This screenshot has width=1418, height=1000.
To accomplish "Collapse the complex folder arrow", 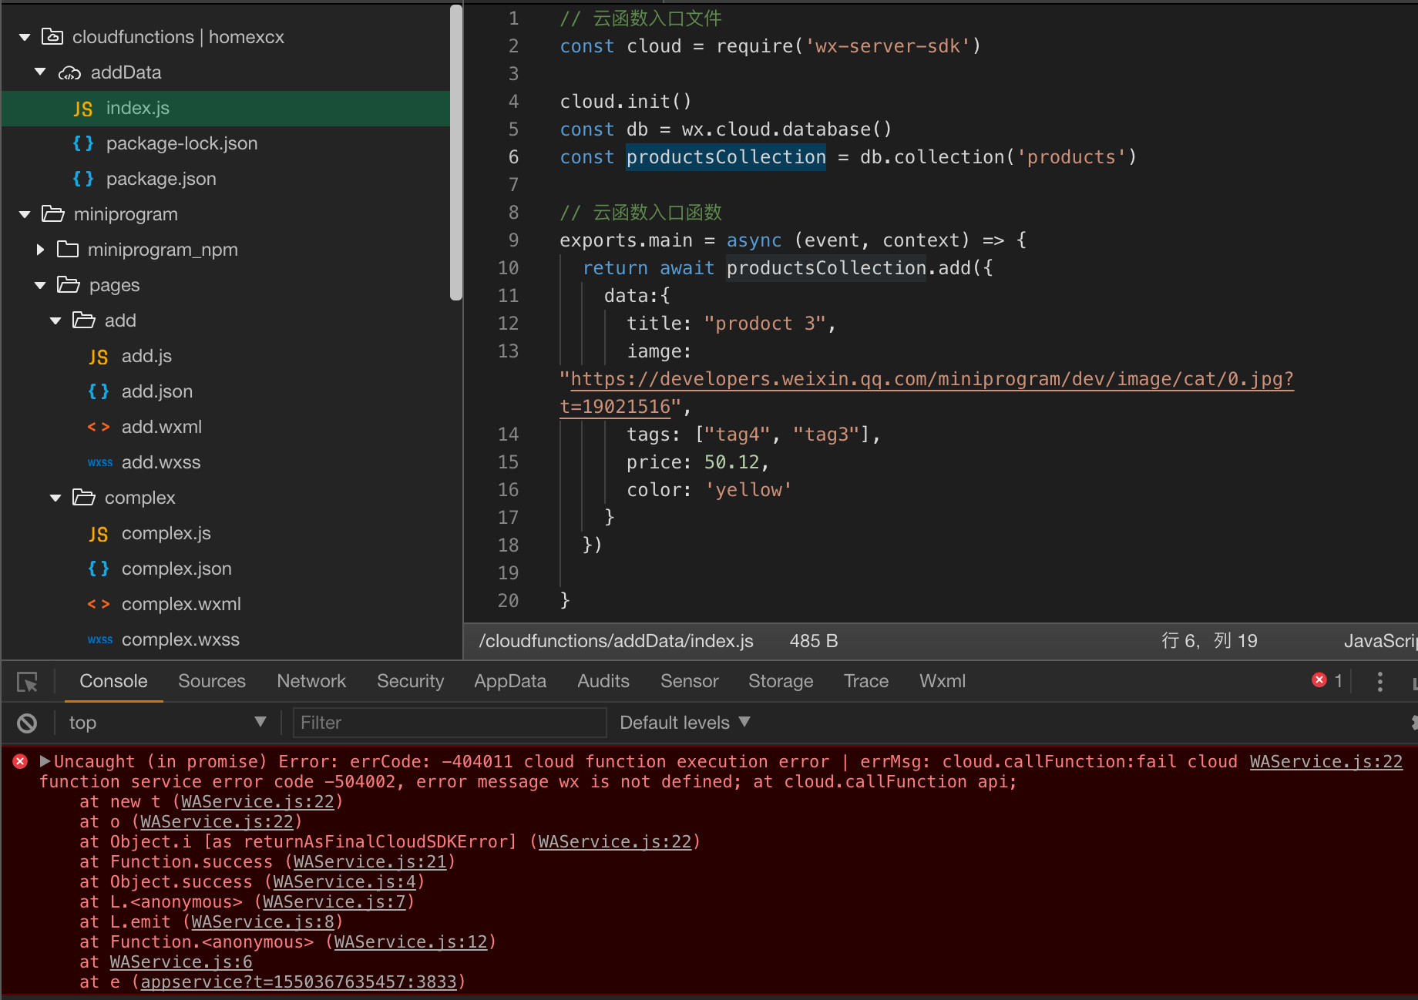I will 55,498.
